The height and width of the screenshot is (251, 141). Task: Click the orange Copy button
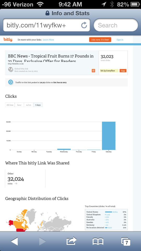point(123,71)
